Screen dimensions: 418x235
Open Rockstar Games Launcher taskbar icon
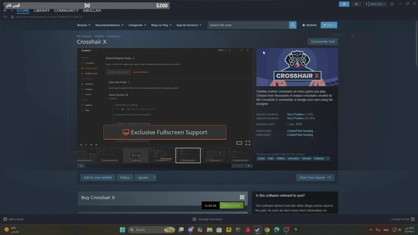pos(229,230)
